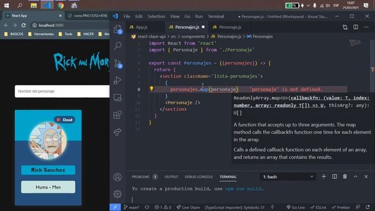This screenshot has width=375, height=211.
Task: Reload the localhost page in Chrome
Action: (23, 25)
